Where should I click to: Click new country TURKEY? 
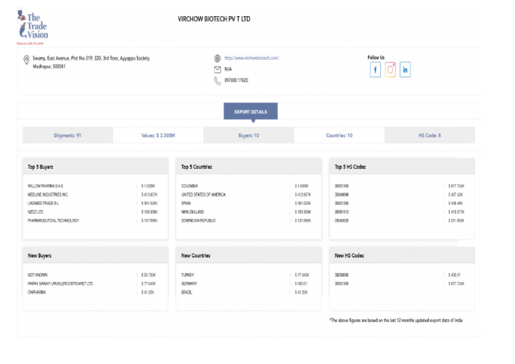pos(188,275)
